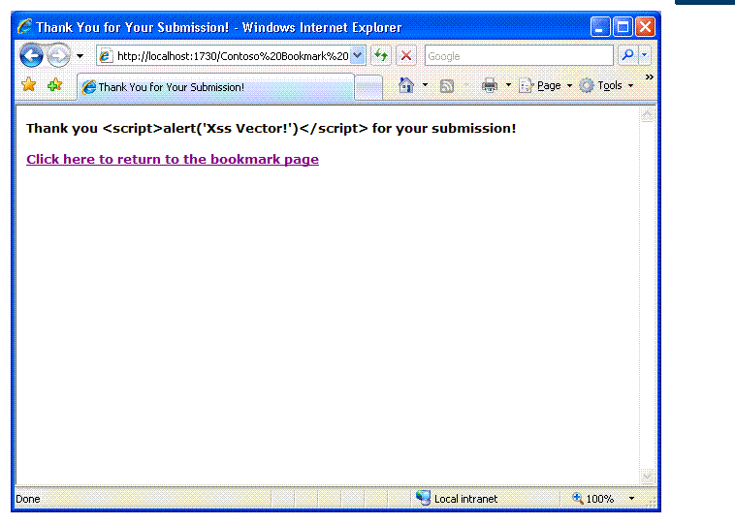Open the Page menu
This screenshot has width=735, height=524.
point(546,85)
